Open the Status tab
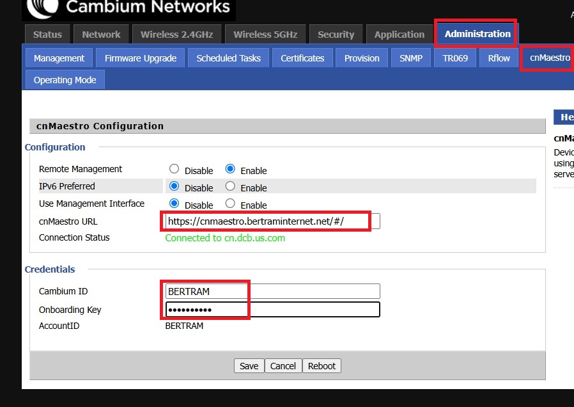Image resolution: width=574 pixels, height=407 pixels. 48,35
